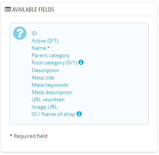Viewport: 159px width, 155px height.
Task: Select the Meta title field
Action: click(x=43, y=78)
